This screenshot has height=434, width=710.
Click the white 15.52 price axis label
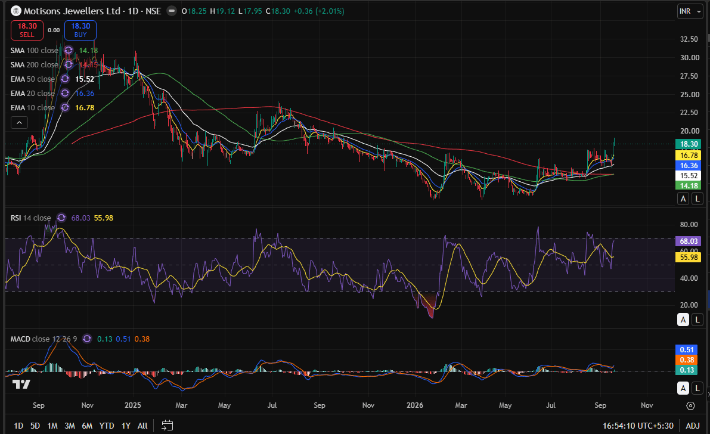[x=689, y=175]
